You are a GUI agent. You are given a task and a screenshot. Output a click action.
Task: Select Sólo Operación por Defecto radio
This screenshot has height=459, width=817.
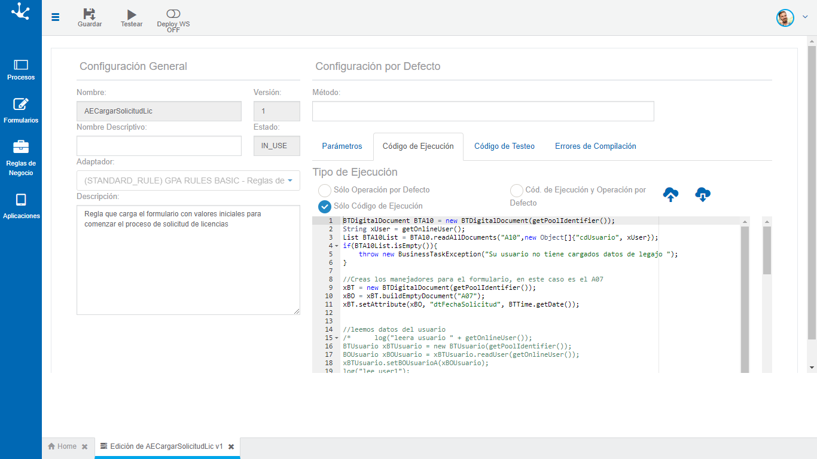[x=325, y=190]
